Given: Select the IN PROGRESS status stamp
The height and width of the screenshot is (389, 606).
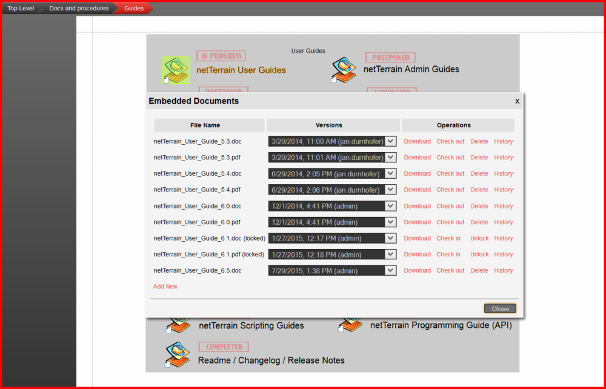Looking at the screenshot, I should (221, 55).
